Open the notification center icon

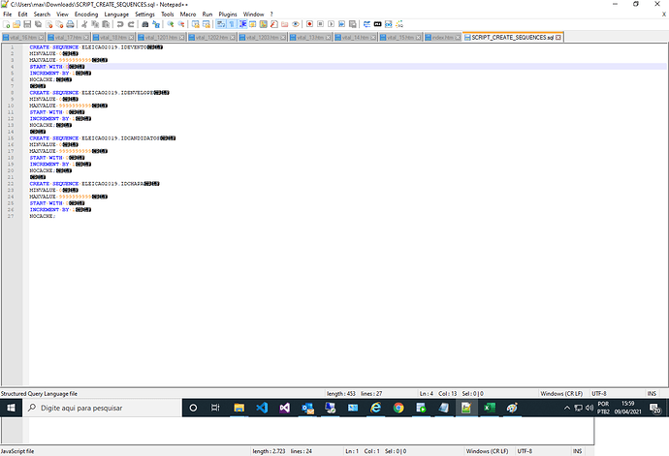click(654, 409)
